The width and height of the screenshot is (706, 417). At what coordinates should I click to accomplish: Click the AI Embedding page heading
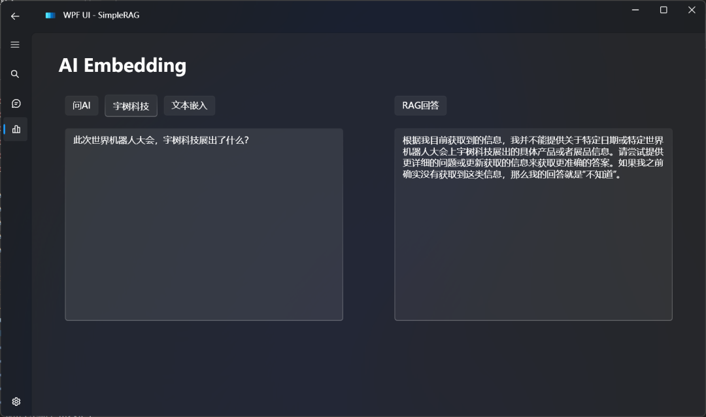tap(122, 65)
